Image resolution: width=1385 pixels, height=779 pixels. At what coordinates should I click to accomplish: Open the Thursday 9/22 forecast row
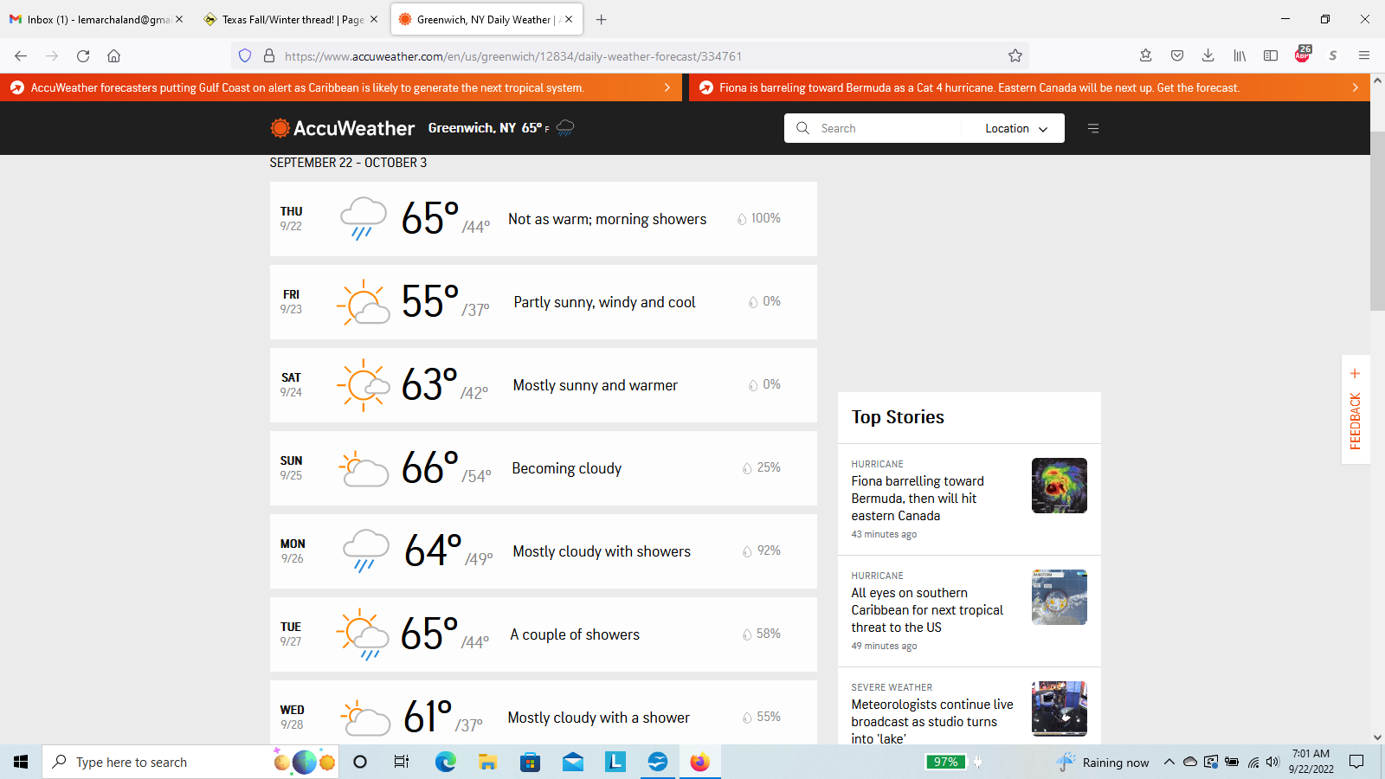(543, 219)
